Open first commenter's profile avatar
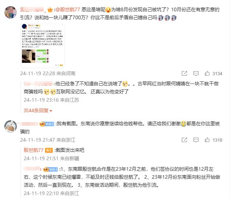 click(11, 12)
